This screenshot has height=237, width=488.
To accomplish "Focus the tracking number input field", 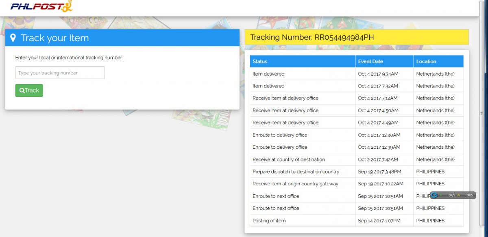I will pos(60,73).
